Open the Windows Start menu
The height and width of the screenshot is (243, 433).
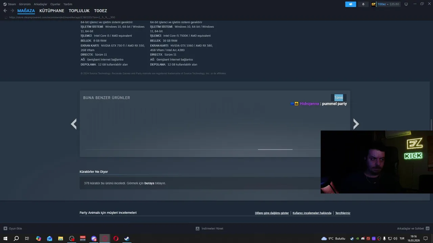tap(5, 238)
